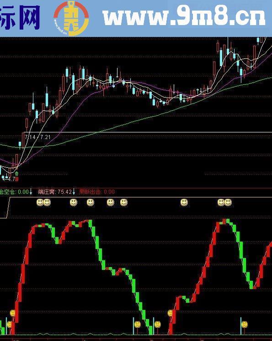Click the red B marker beside the 4.7 low
The width and height of the screenshot is (272, 341).
(x=17, y=179)
